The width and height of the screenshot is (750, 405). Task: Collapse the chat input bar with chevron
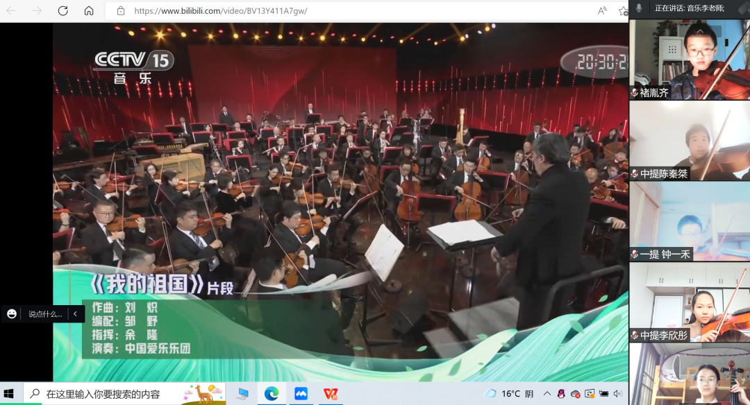(x=75, y=314)
